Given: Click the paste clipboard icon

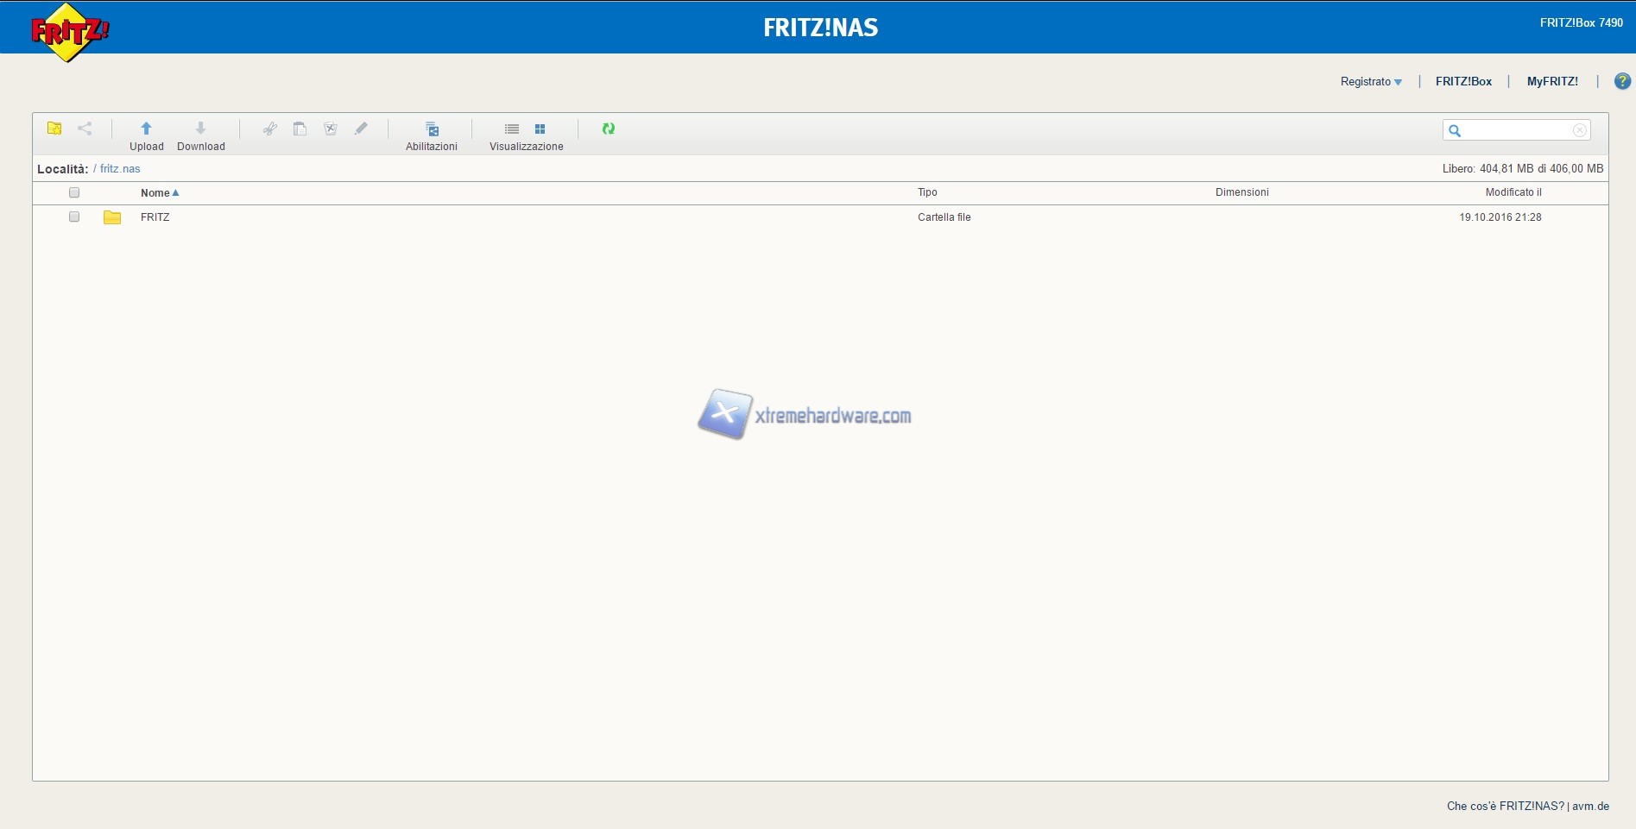Looking at the screenshot, I should click(x=300, y=129).
